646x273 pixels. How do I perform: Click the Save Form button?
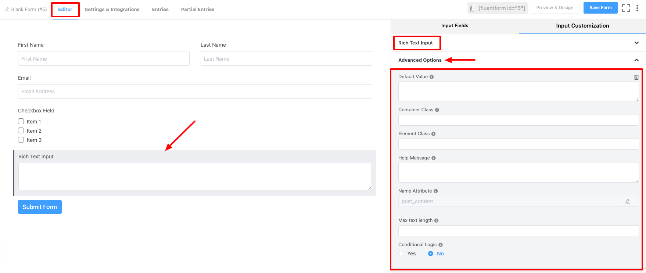click(x=600, y=8)
